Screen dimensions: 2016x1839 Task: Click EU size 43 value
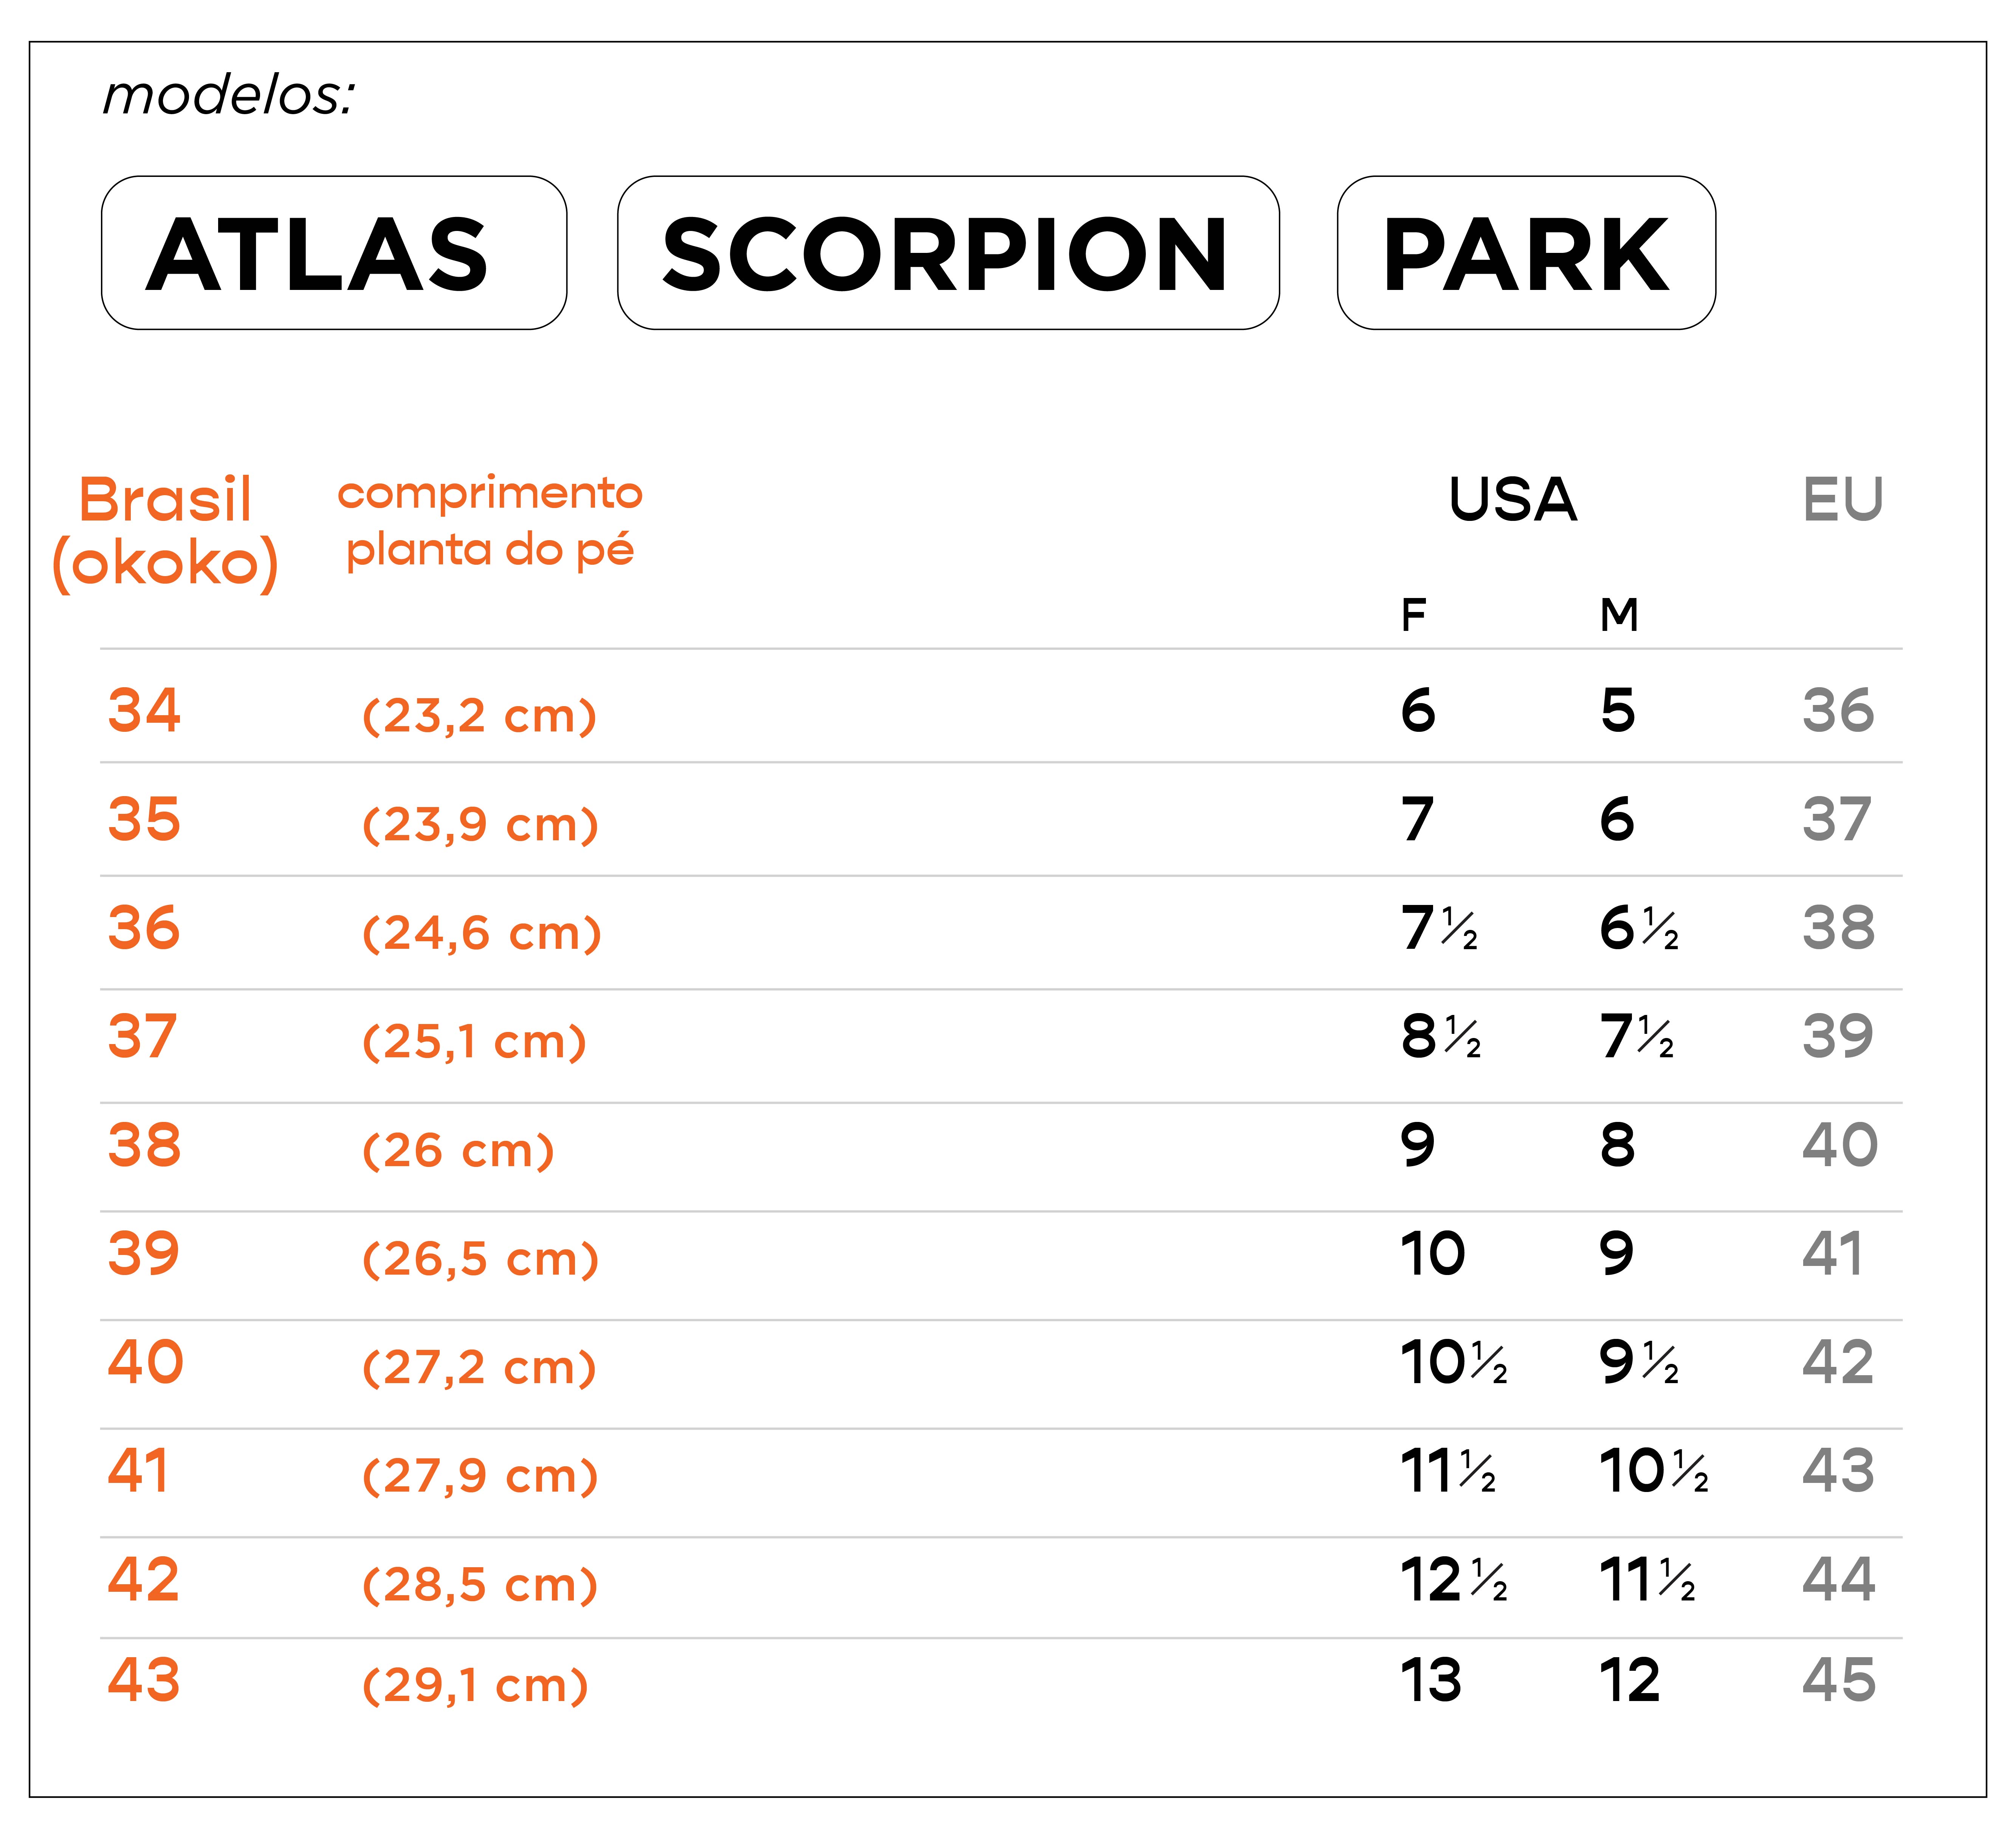tap(1838, 1471)
